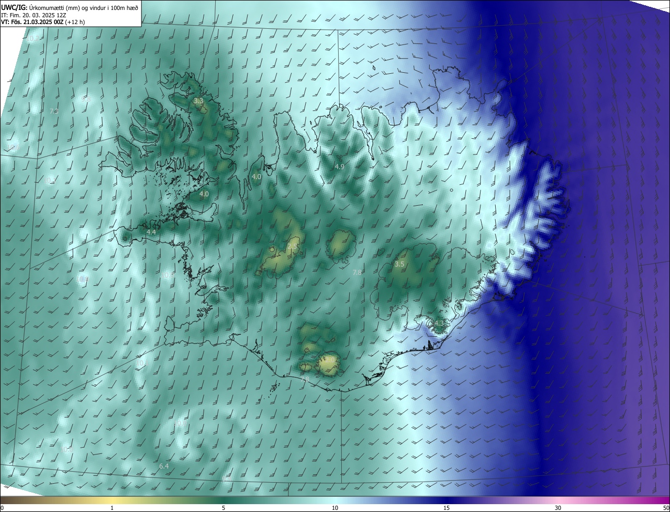Click the 6.4 precipitation value label
This screenshot has width=670, height=512.
pos(164,466)
